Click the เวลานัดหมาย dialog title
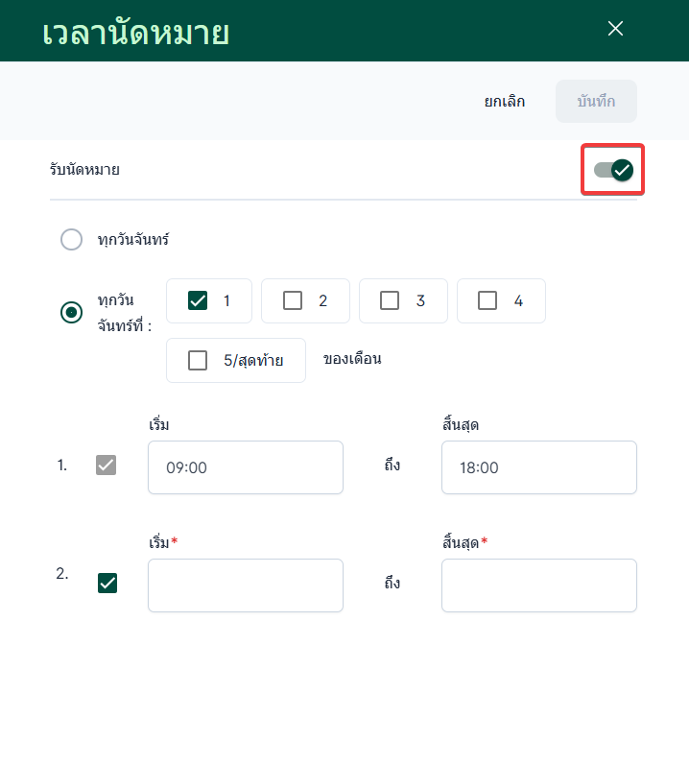 click(x=135, y=33)
